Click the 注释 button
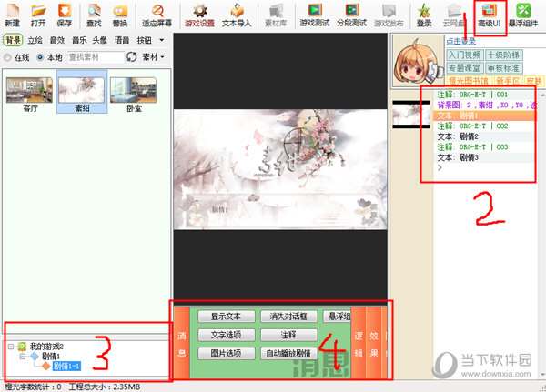This screenshot has width=546, height=392. (x=288, y=335)
